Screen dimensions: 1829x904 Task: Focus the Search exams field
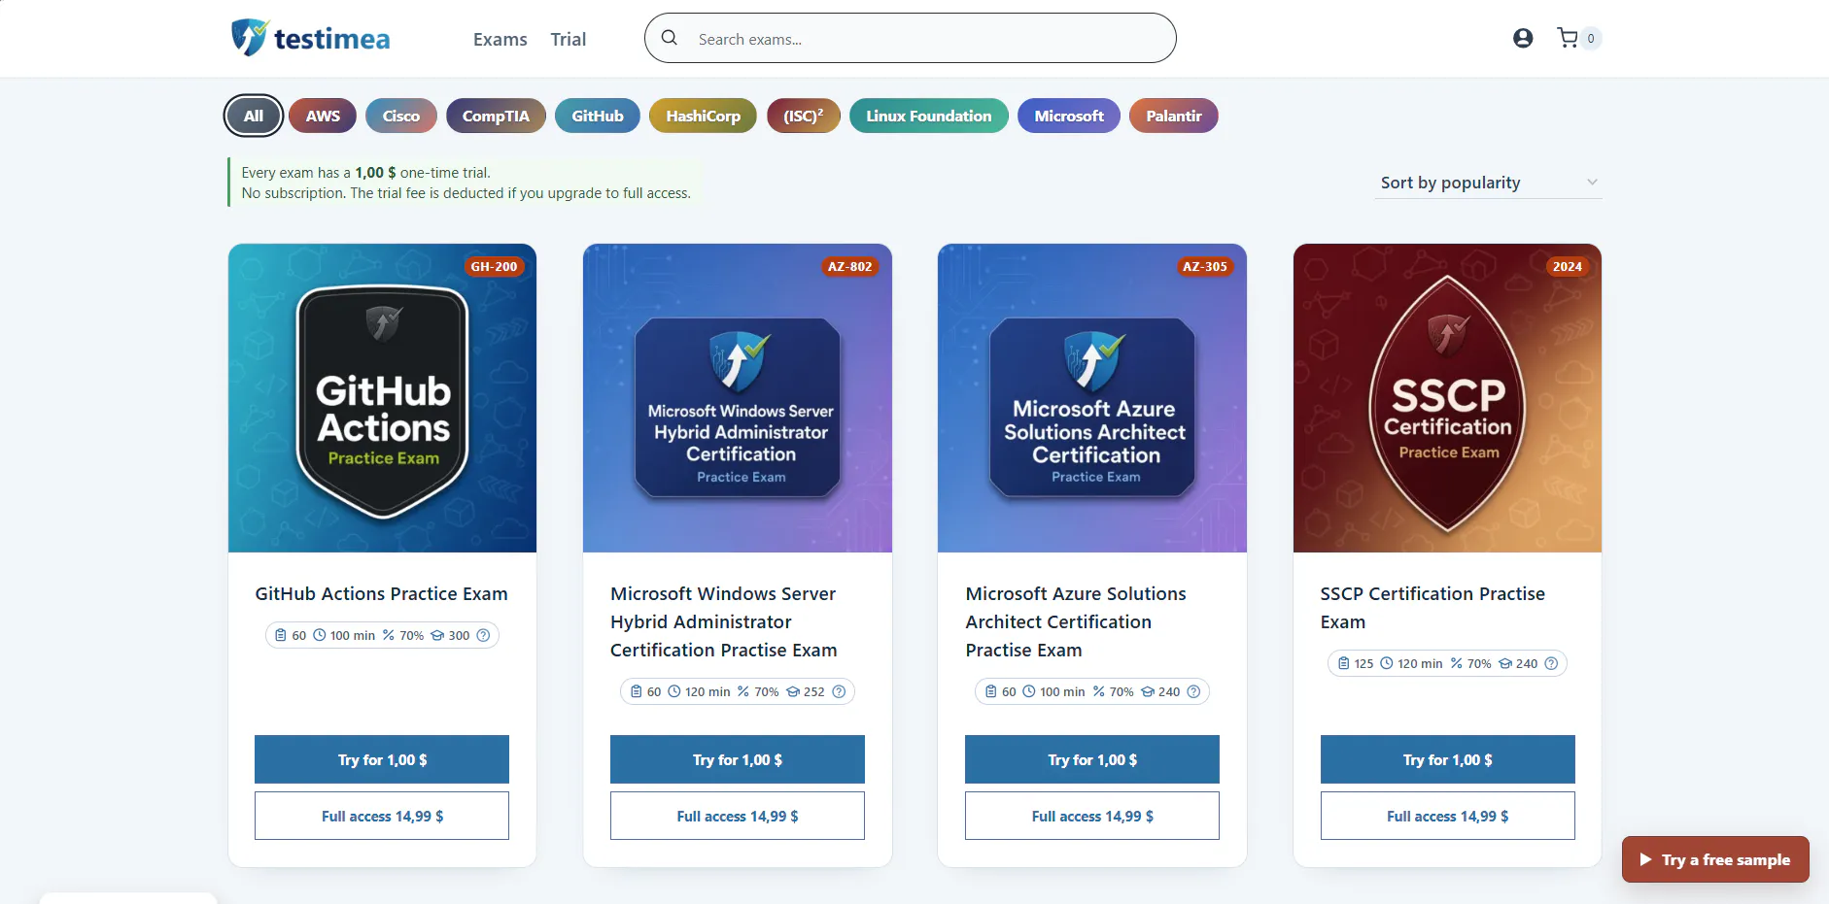click(911, 38)
